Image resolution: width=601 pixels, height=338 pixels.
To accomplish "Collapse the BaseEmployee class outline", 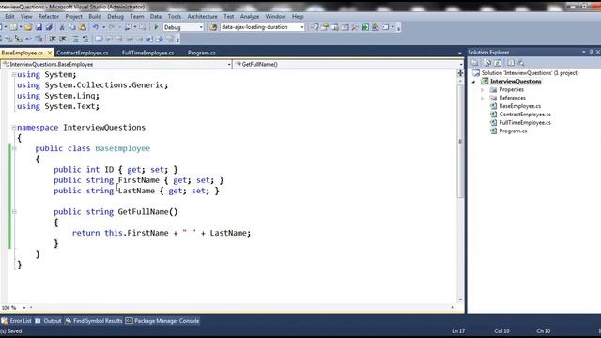I will [x=13, y=148].
